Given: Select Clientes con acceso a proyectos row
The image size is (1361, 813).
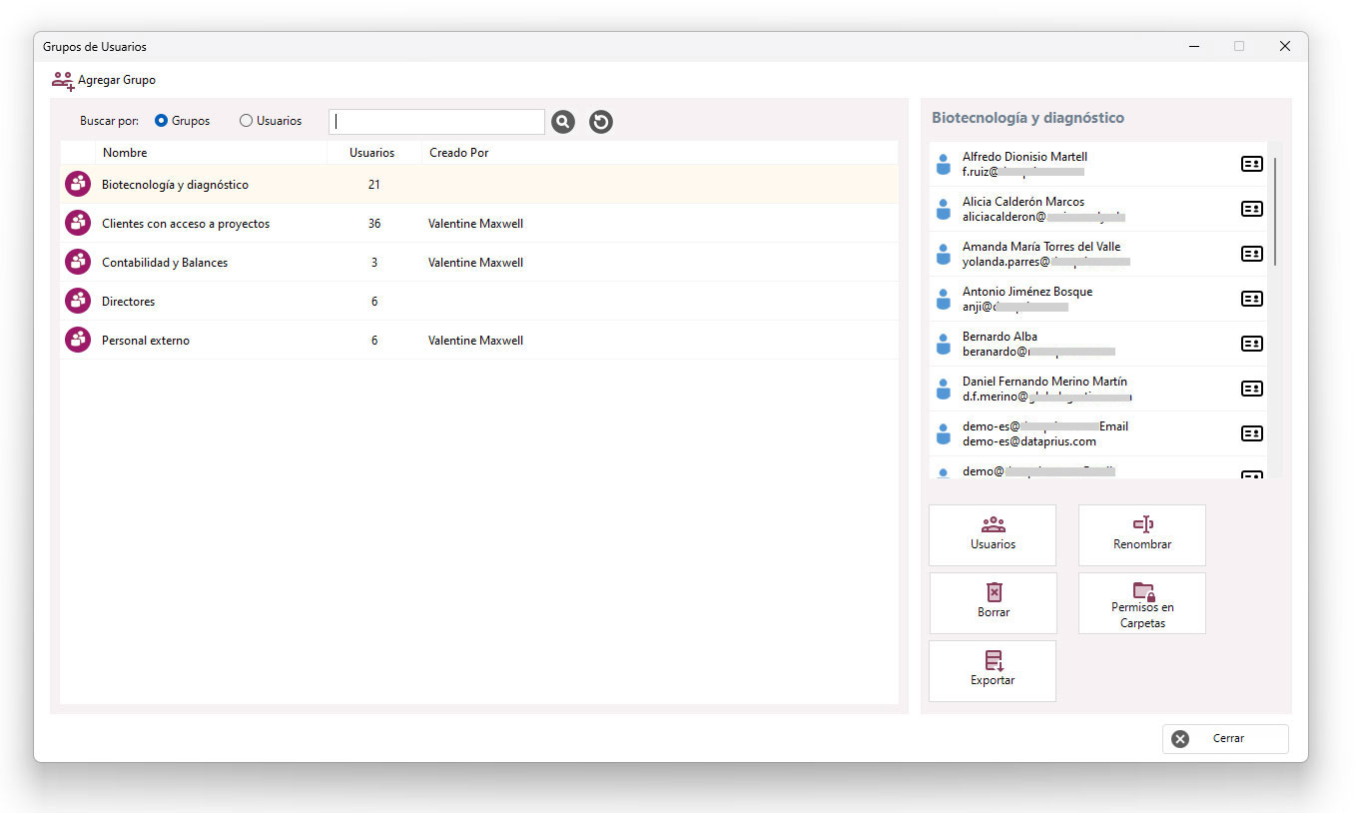Looking at the screenshot, I should pyautogui.click(x=479, y=224).
